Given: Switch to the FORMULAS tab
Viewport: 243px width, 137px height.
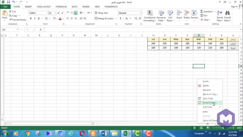Looking at the screenshot, I should pos(61,7).
